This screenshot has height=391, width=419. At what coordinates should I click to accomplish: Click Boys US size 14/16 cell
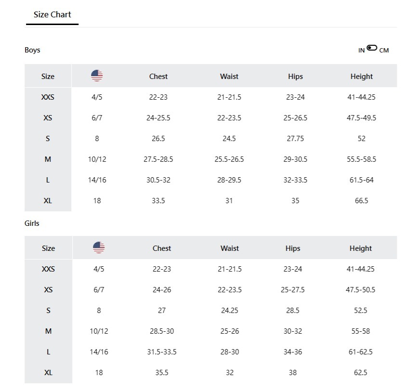coord(97,180)
